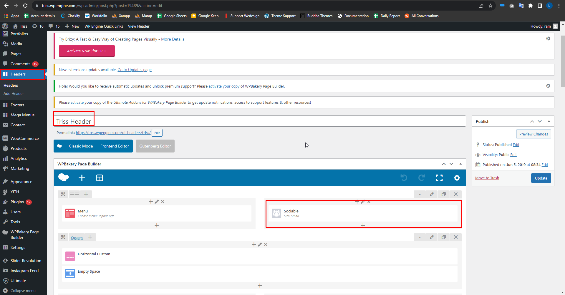565x295 pixels.
Task: Move the Publish panel down
Action: point(540,121)
